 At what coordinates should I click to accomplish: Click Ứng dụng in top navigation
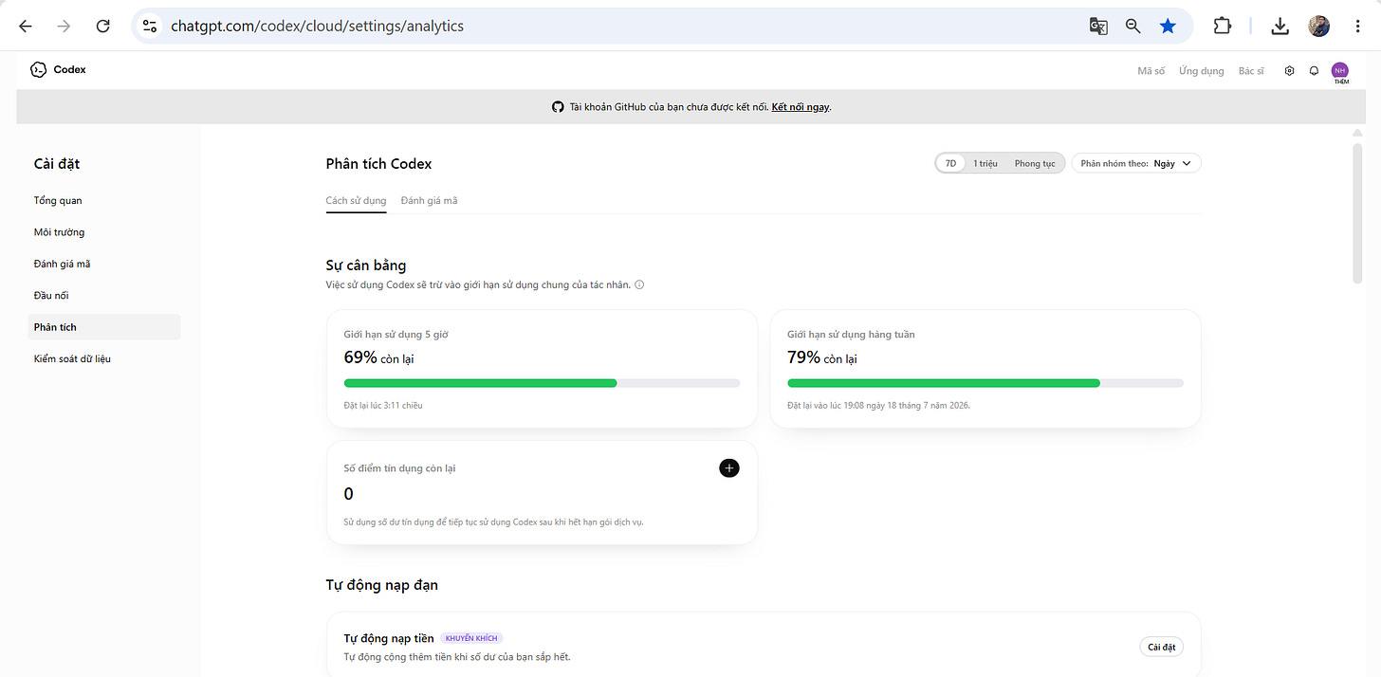tap(1201, 71)
